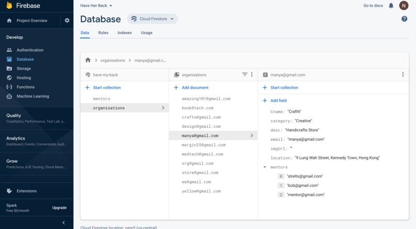The image size is (416, 229).
Task: Open Storage in the sidebar
Action: pyautogui.click(x=24, y=69)
